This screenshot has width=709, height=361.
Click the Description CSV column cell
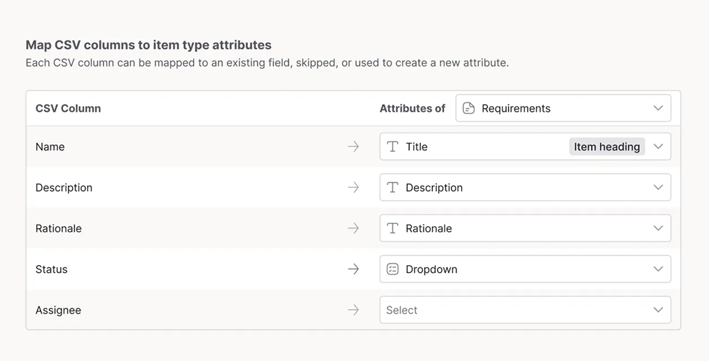(64, 188)
